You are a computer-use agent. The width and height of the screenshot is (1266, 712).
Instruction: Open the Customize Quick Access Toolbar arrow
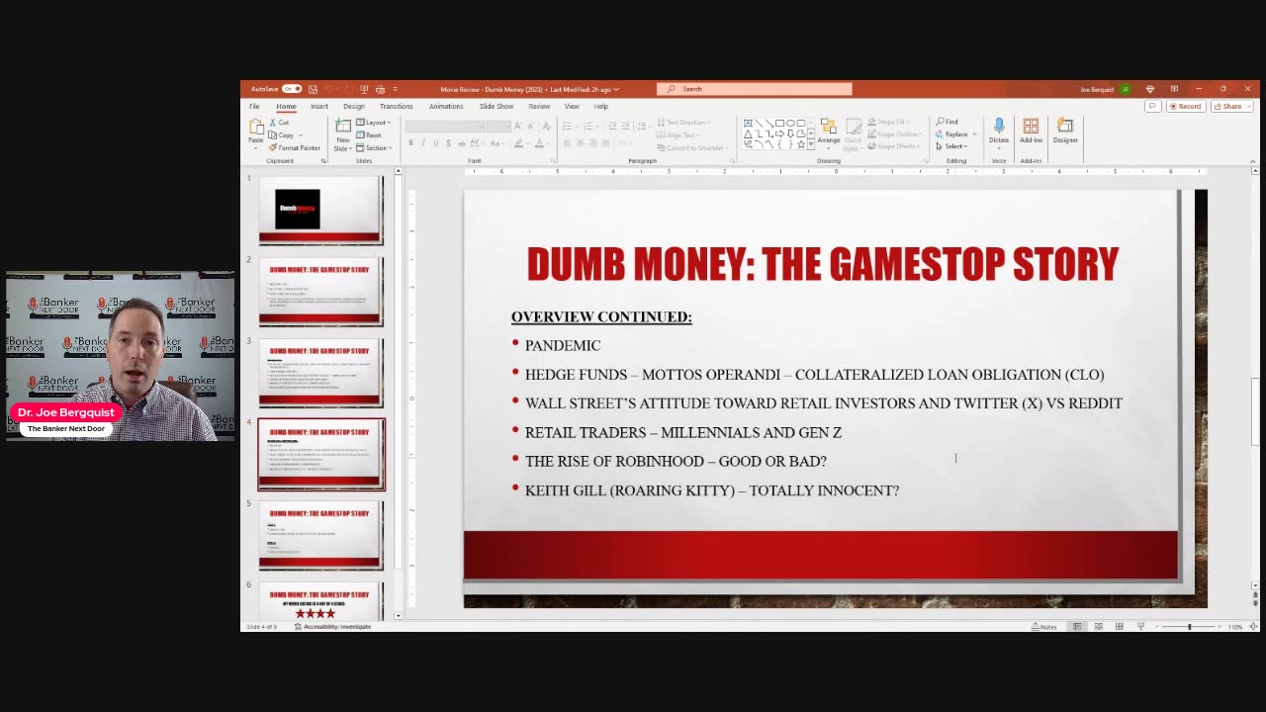point(395,89)
